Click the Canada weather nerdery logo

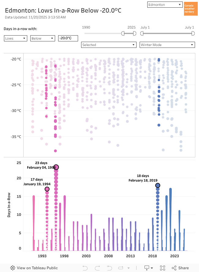pos(191,9)
